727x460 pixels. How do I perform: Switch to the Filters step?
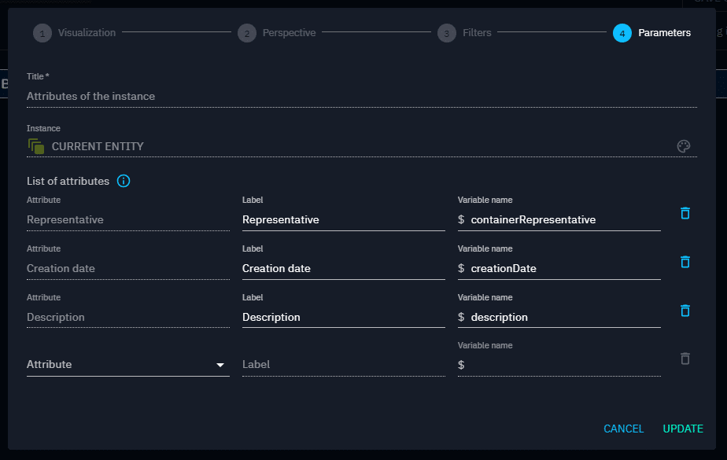[448, 32]
